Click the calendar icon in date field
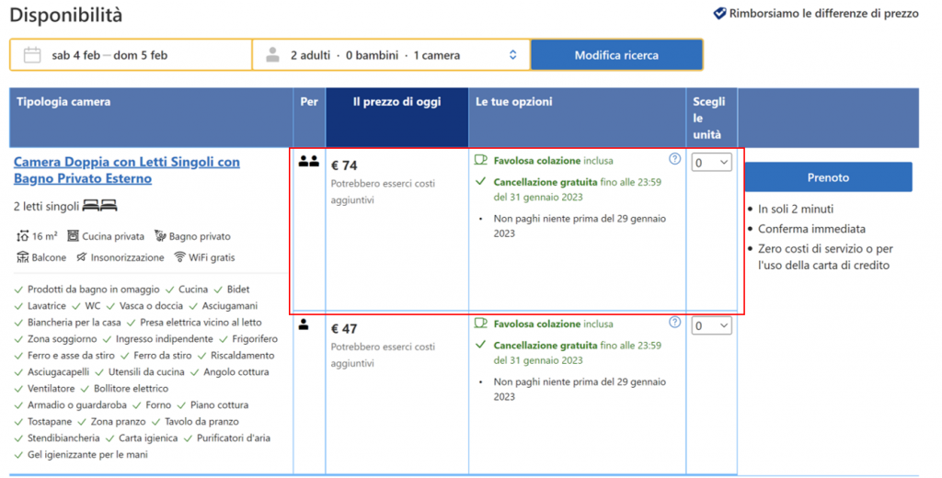 coord(32,55)
